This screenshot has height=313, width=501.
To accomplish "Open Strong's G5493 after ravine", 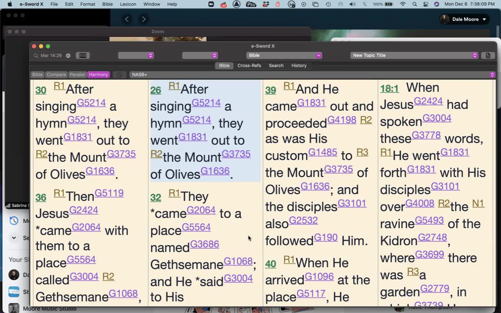I will click(x=429, y=220).
